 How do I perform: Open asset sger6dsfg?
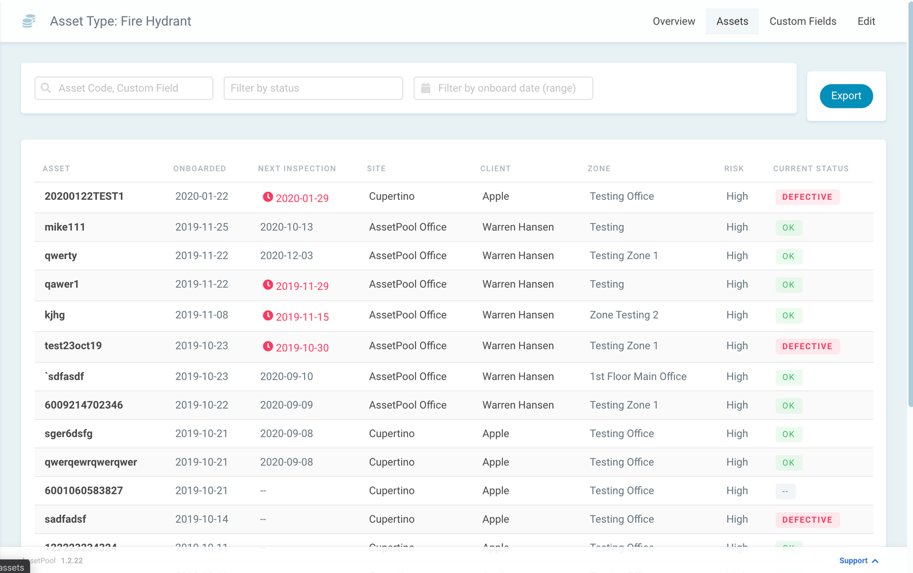68,434
